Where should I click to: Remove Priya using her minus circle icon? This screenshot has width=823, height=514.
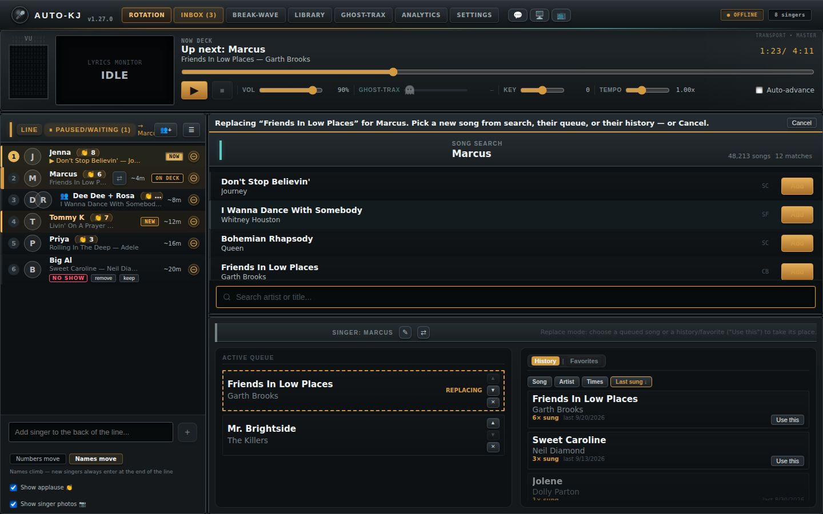[x=194, y=243]
